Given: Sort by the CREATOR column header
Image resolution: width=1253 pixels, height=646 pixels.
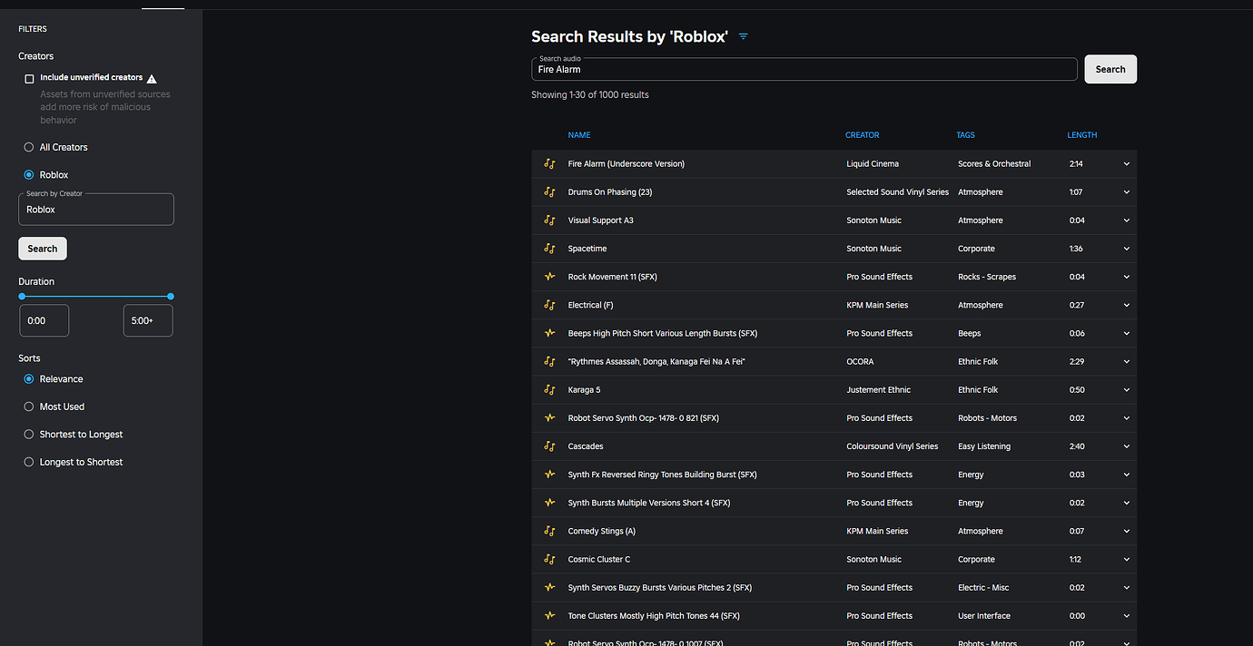Looking at the screenshot, I should coord(862,134).
